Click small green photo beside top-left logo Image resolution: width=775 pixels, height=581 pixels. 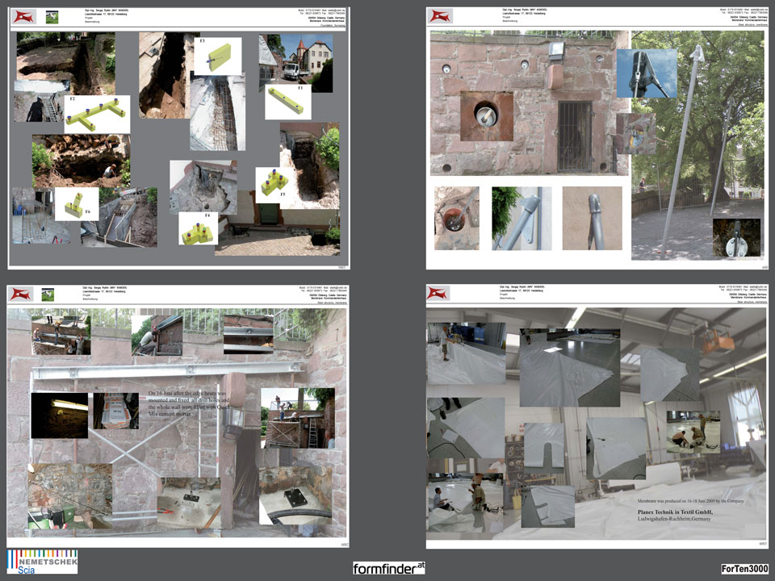tap(52, 17)
